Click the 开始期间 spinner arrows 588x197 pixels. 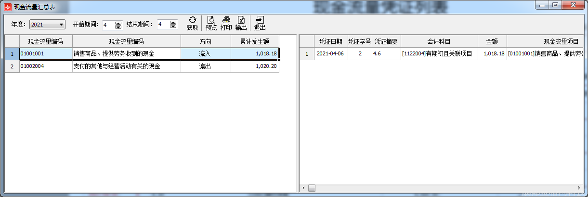pyautogui.click(x=118, y=25)
